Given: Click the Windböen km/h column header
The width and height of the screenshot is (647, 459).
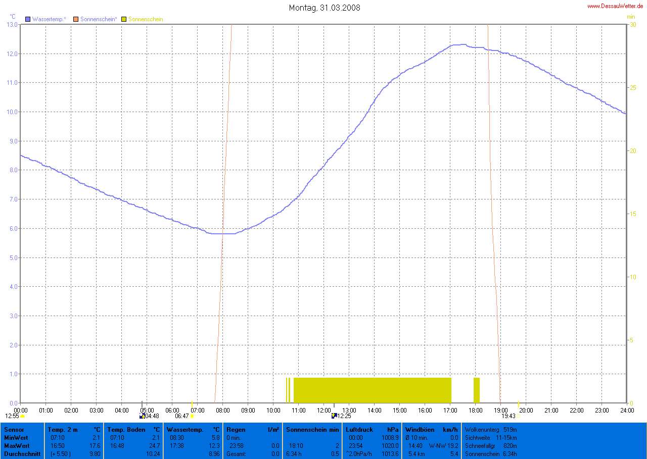Looking at the screenshot, I should tap(431, 429).
